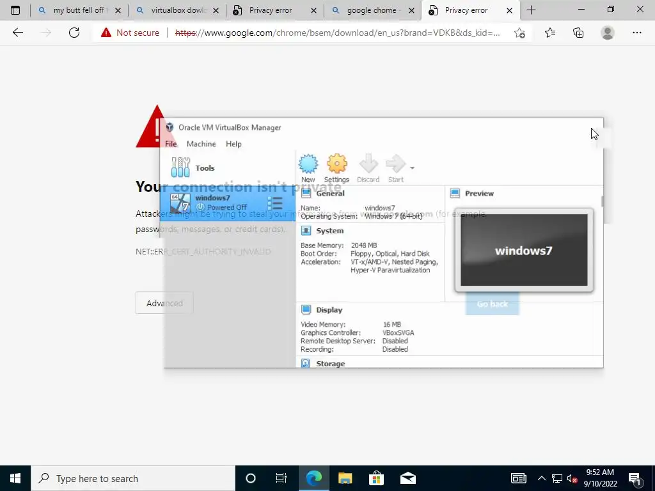This screenshot has height=491, width=655.
Task: Open the Favorites list icon
Action: [x=550, y=33]
